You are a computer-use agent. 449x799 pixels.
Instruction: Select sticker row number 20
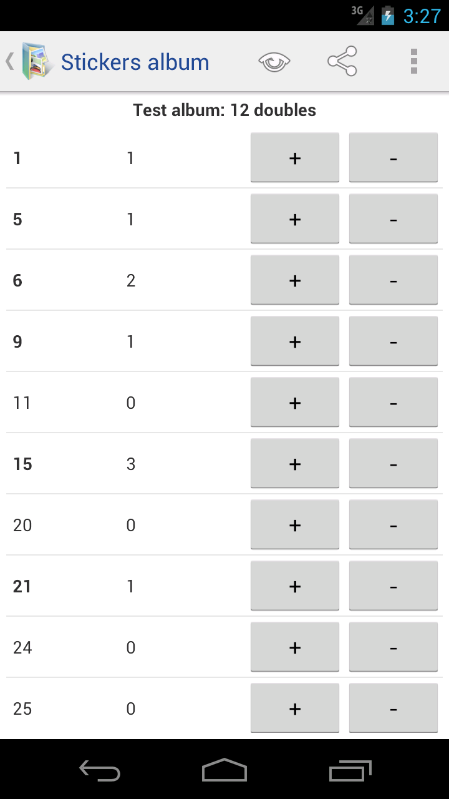click(x=22, y=525)
